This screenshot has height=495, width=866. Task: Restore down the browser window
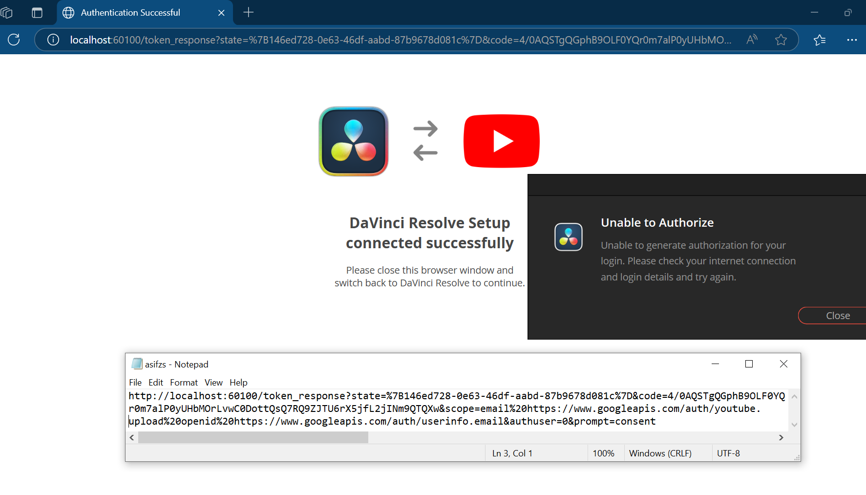pyautogui.click(x=848, y=13)
